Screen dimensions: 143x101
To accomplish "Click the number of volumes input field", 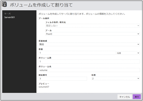I will click(x=89, y=62).
